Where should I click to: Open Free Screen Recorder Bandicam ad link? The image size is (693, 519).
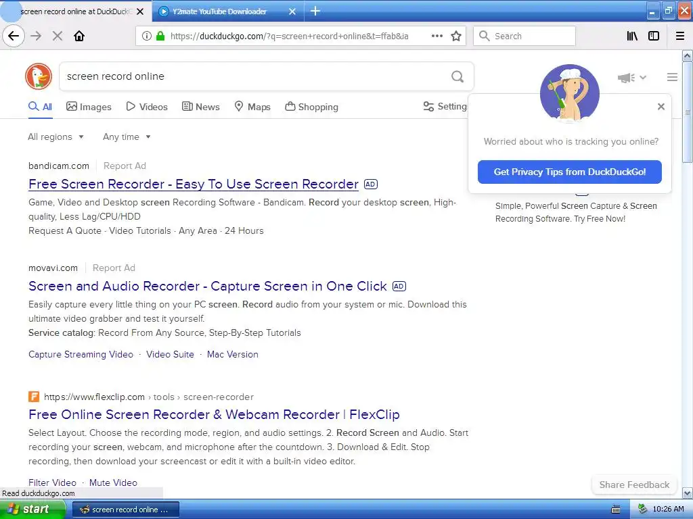click(x=193, y=184)
